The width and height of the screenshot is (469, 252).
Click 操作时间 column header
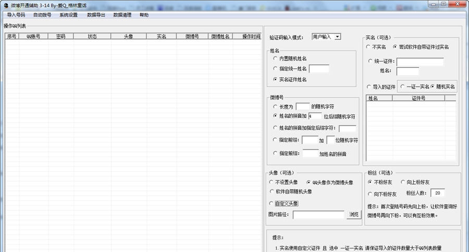(x=247, y=36)
